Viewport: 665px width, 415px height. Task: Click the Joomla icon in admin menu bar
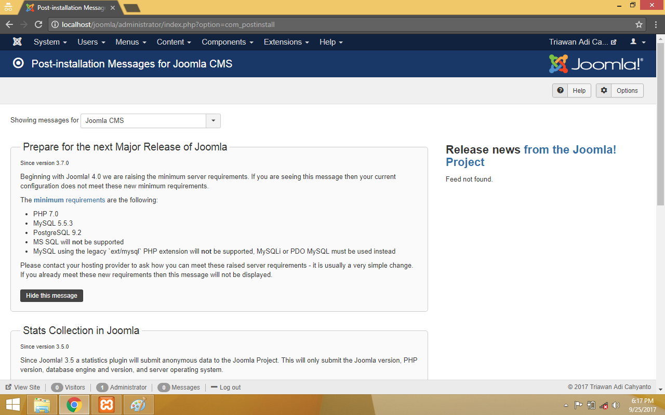pyautogui.click(x=17, y=42)
